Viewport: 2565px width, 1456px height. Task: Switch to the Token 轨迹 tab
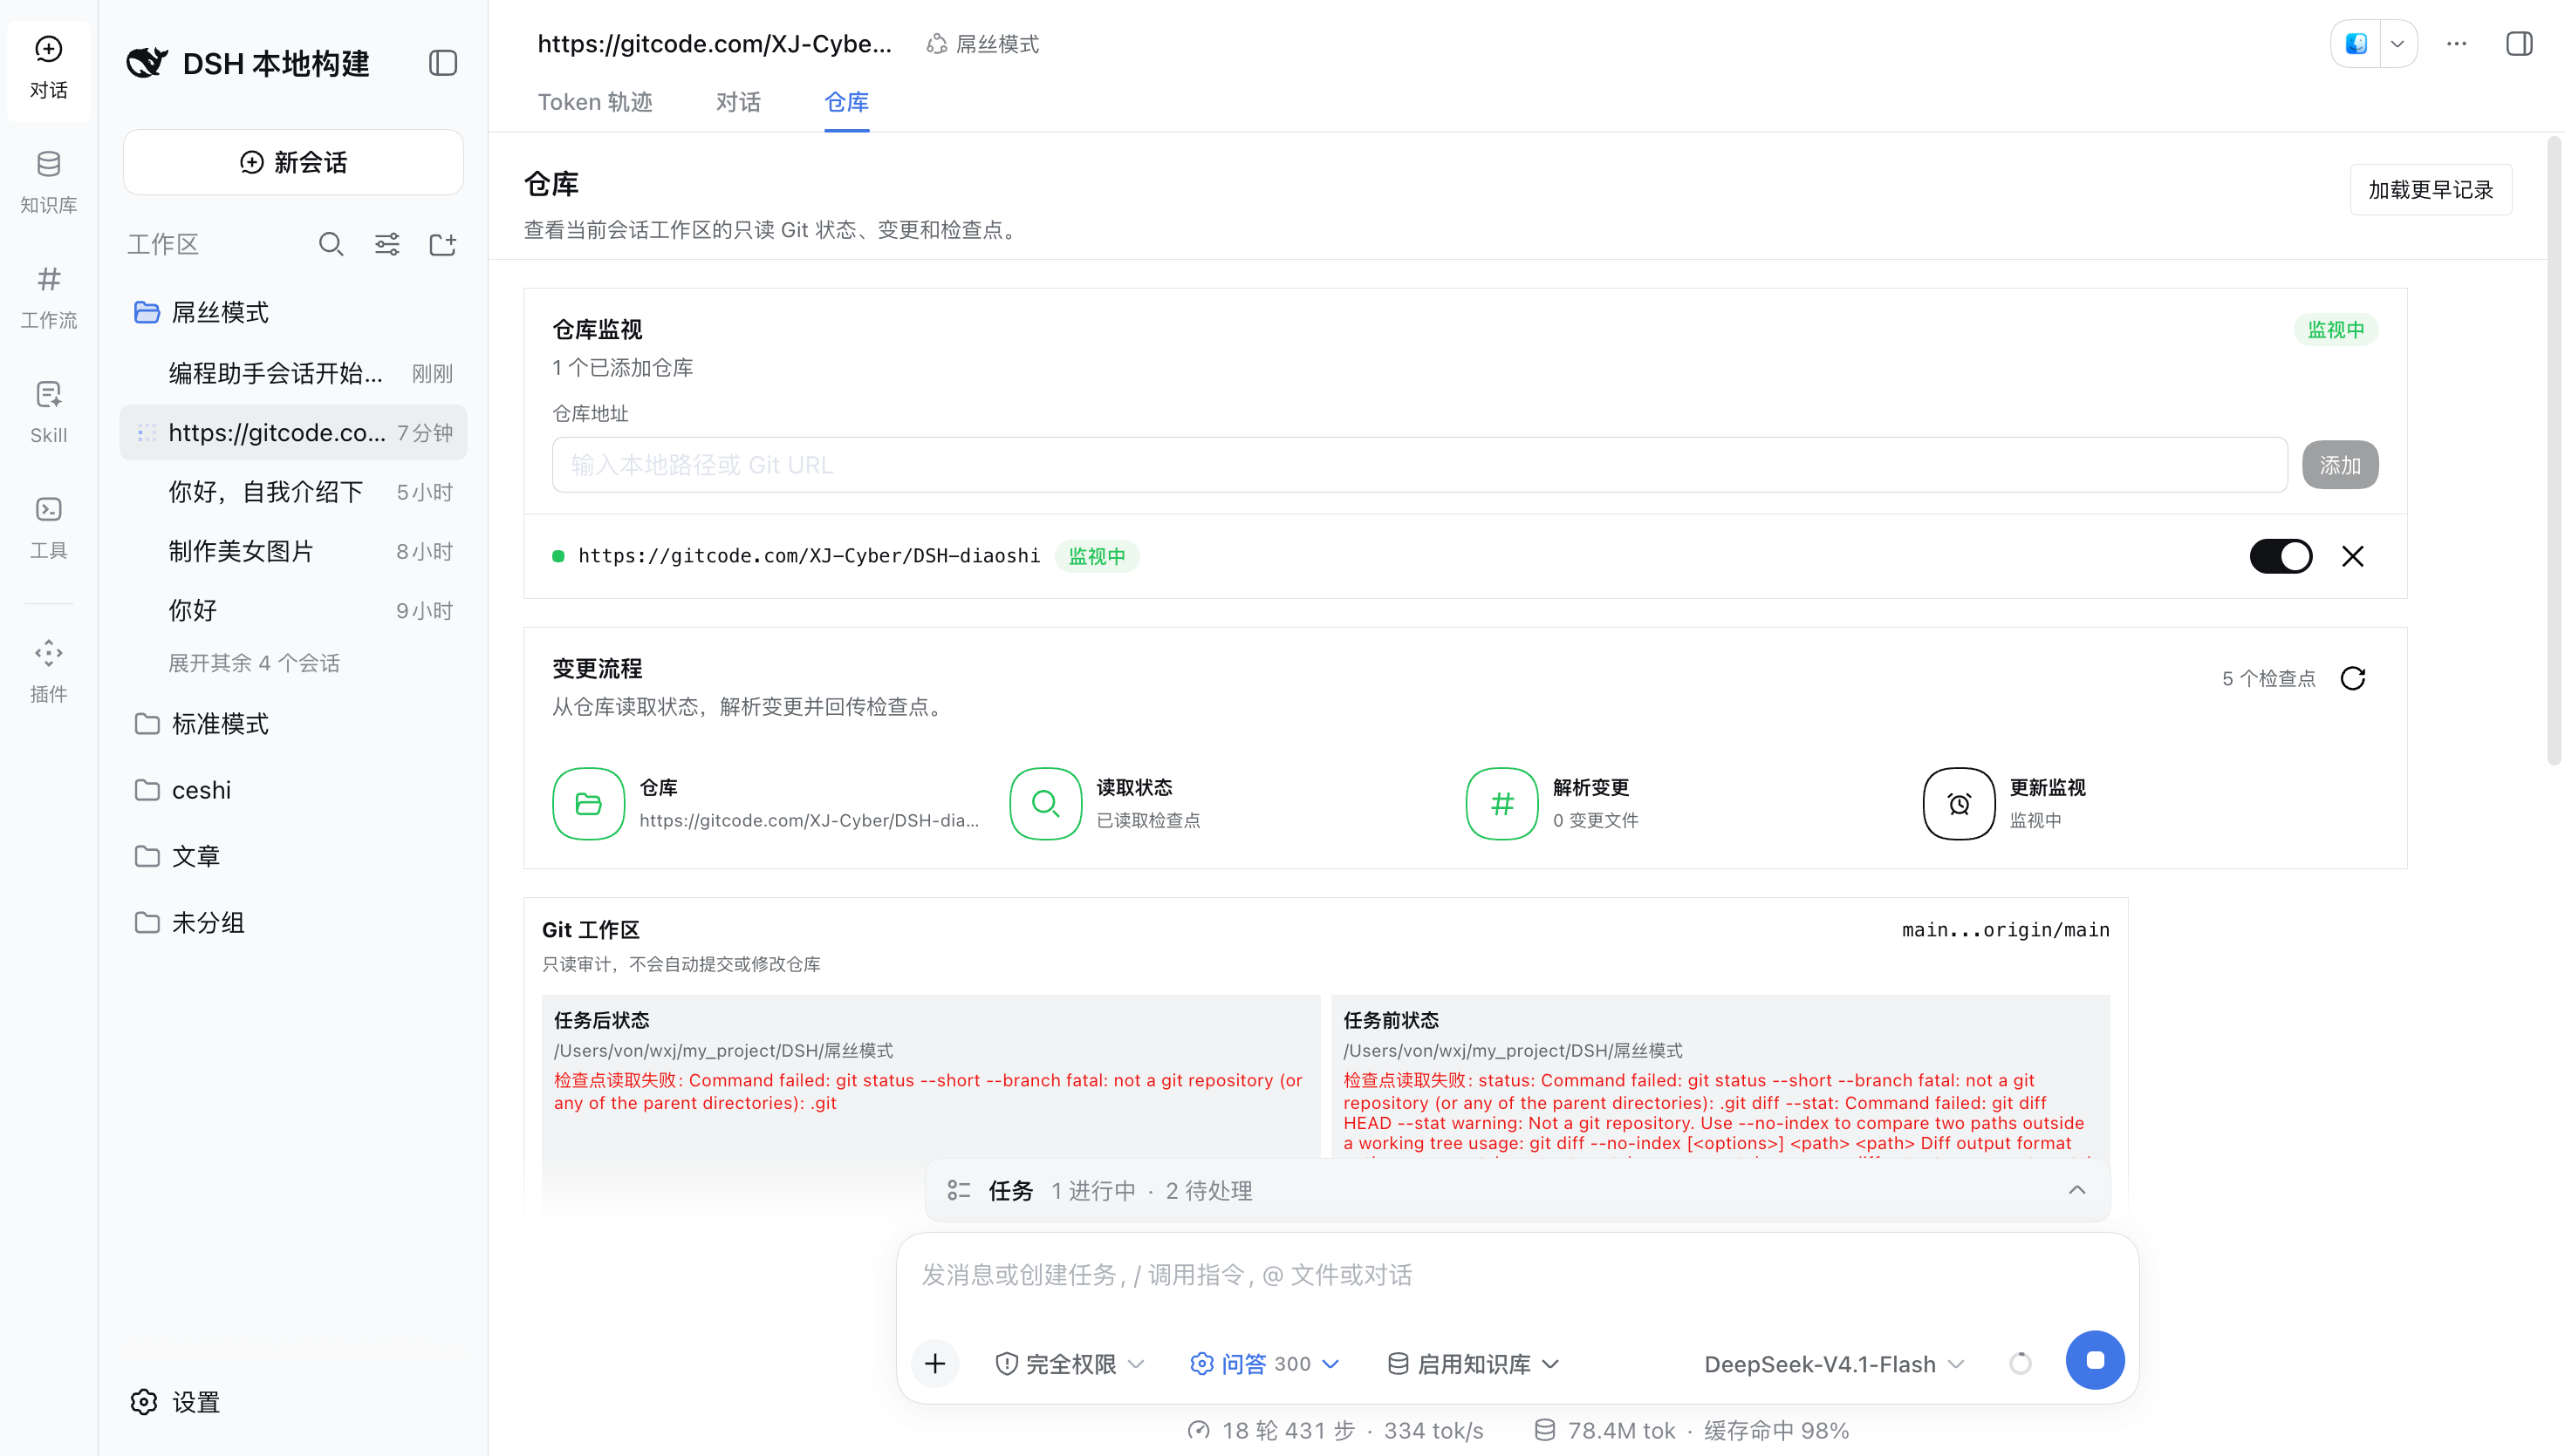pyautogui.click(x=595, y=102)
